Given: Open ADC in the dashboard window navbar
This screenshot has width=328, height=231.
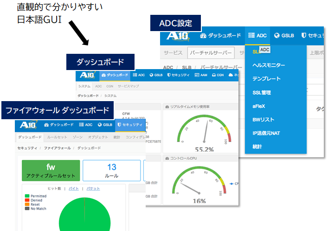Looking at the screenshot, I should (x=139, y=75).
